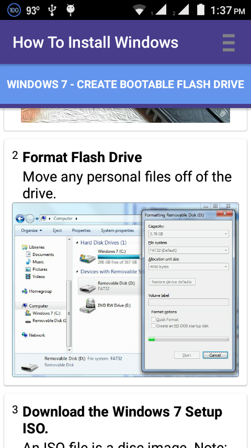Open the hamburger menu icon

229,42
